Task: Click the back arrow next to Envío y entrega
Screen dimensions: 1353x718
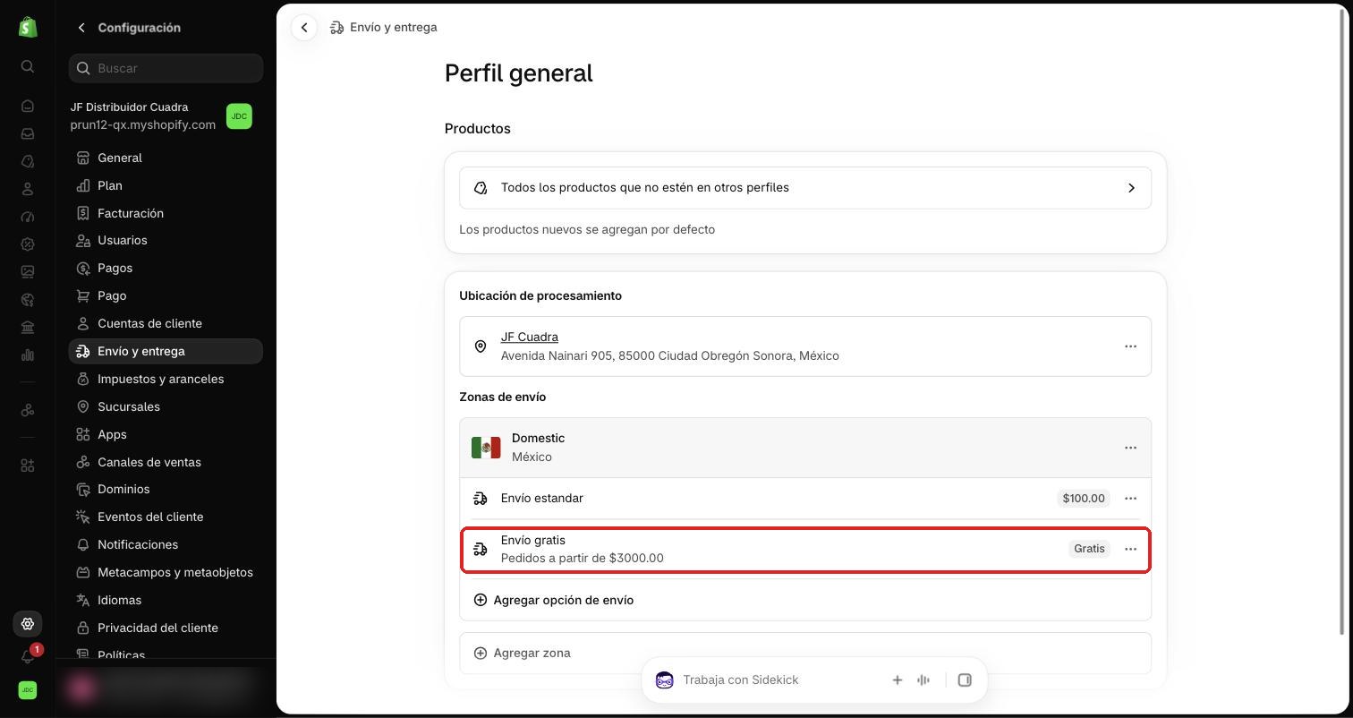Action: 304,28
